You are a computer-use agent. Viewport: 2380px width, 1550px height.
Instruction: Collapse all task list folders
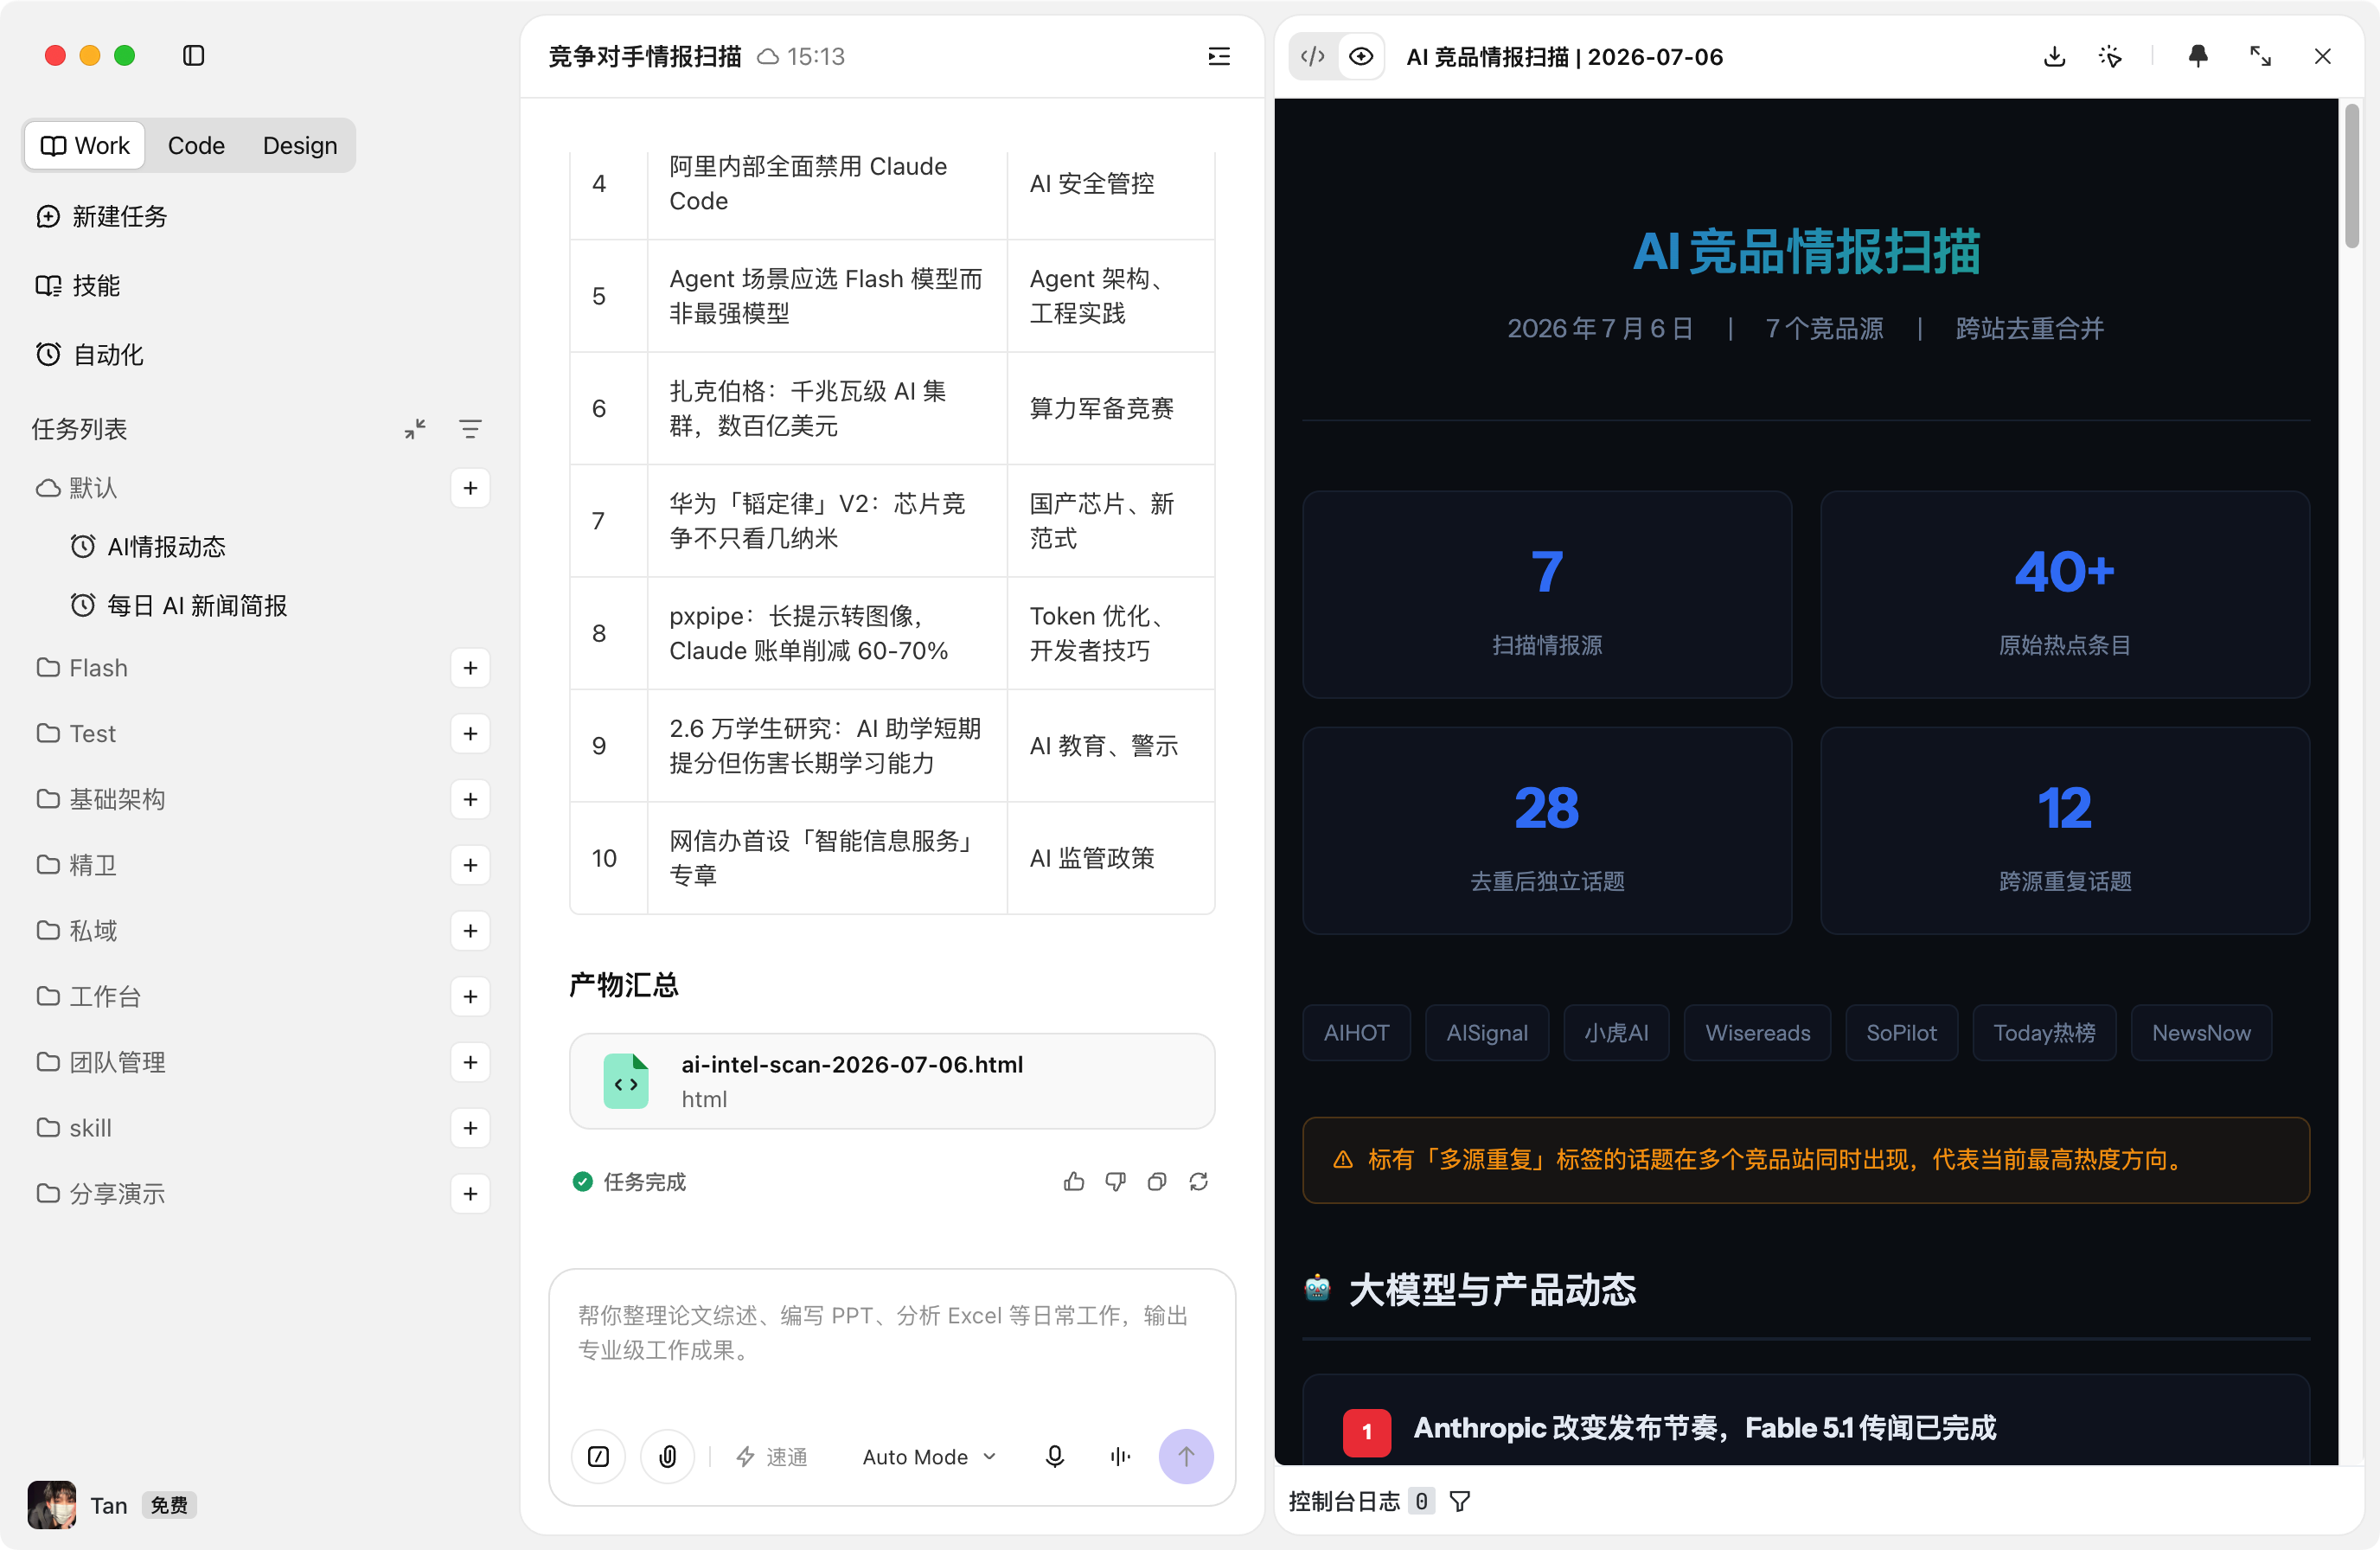click(415, 429)
